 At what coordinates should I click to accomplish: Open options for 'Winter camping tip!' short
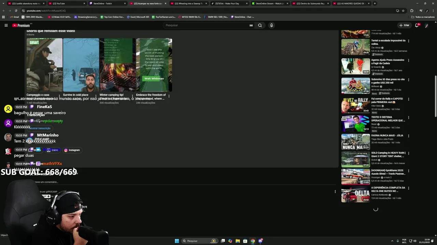(132, 96)
